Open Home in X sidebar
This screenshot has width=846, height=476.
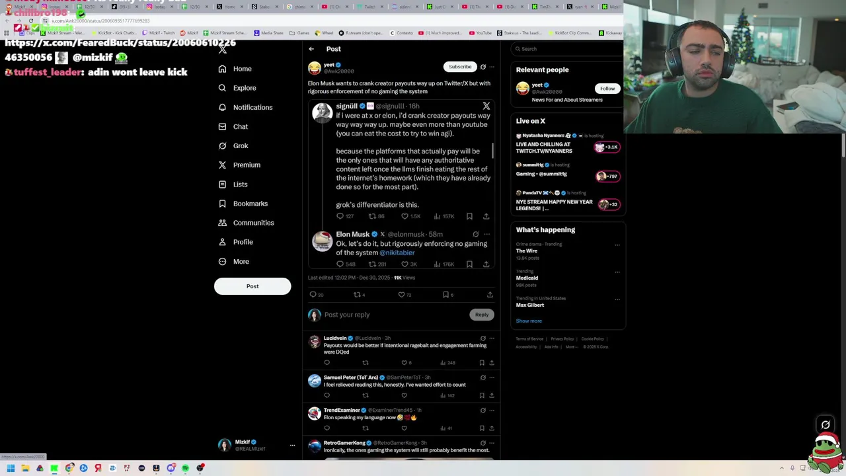(x=235, y=69)
